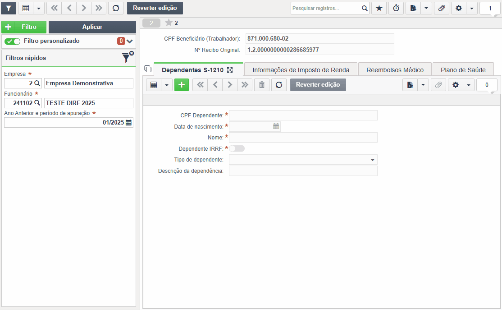Viewport: 502px width, 310px height.
Task: Add new dependent with green plus icon
Action: 182,85
